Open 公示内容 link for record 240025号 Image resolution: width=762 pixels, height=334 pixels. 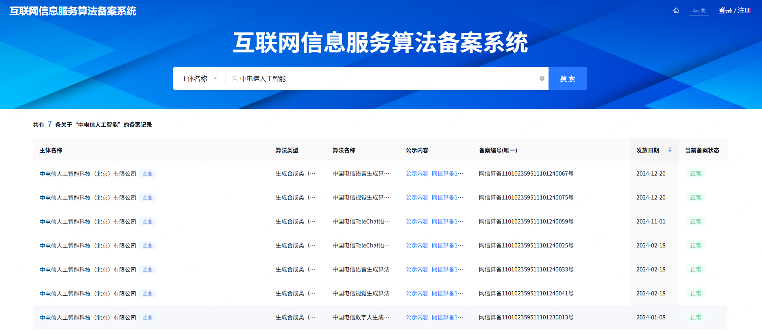434,245
